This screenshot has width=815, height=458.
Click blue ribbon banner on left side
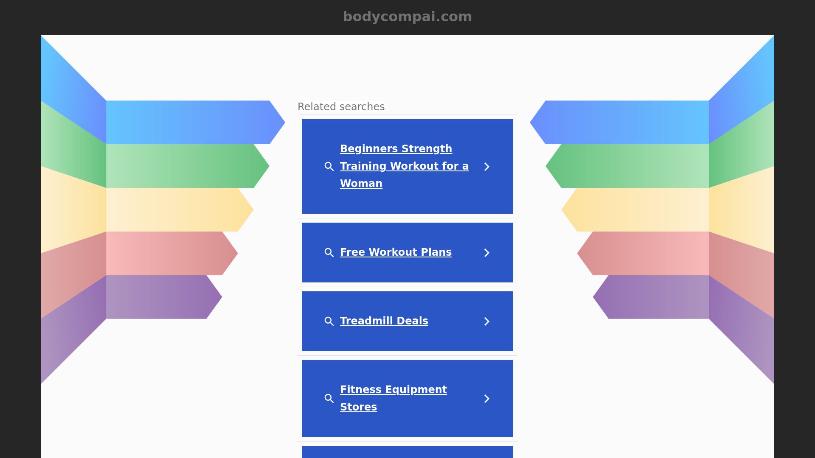click(187, 122)
